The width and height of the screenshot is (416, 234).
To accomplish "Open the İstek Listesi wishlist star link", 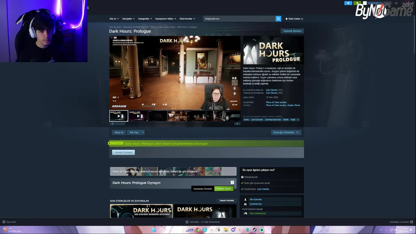I will tap(294, 19).
